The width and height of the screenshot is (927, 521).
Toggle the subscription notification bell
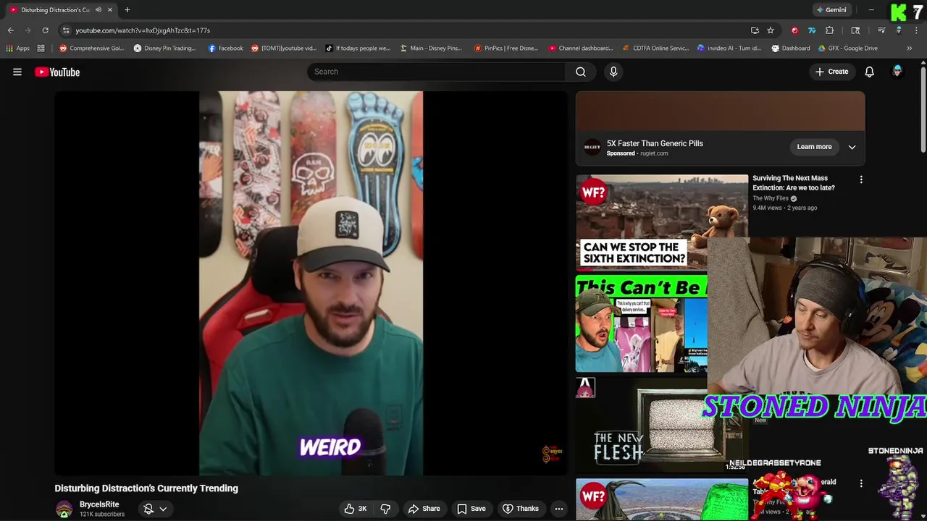148,509
